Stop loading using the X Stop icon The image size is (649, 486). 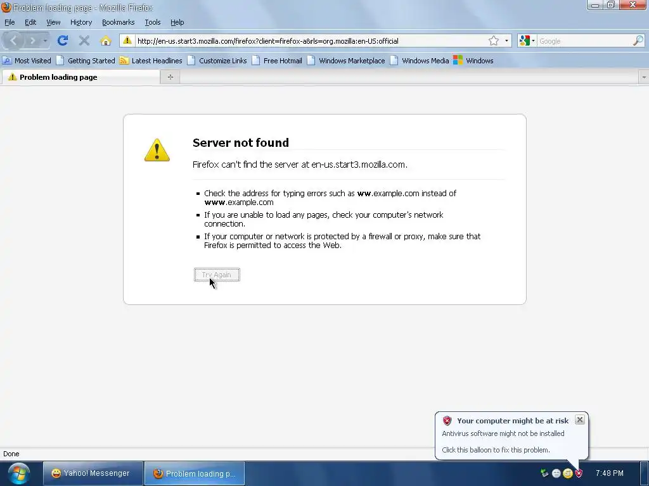84,40
